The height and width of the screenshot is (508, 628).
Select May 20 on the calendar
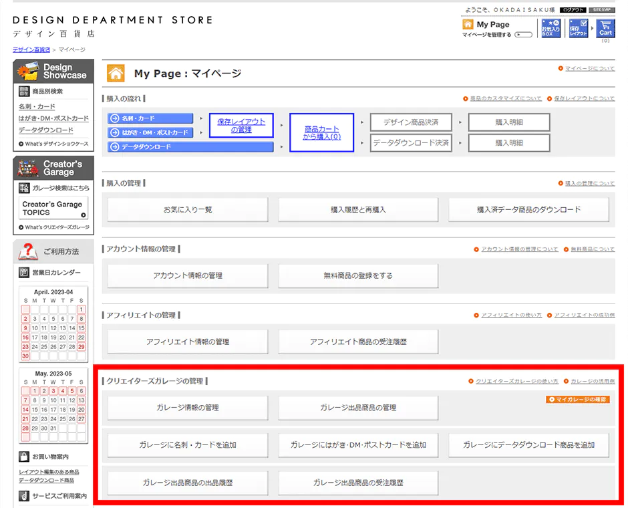pyautogui.click(x=81, y=410)
